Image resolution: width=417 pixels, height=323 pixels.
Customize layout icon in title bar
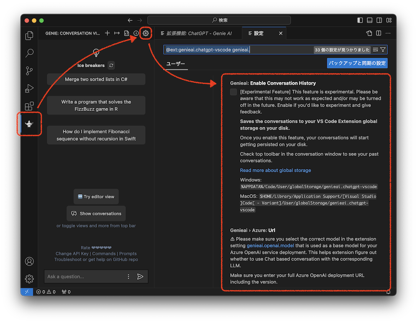[x=389, y=20]
